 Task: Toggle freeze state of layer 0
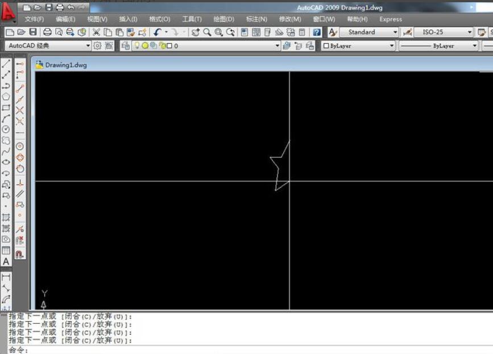(144, 46)
